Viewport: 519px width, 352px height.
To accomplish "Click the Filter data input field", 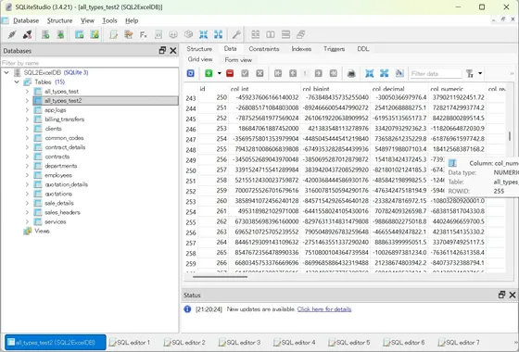I will (x=436, y=73).
